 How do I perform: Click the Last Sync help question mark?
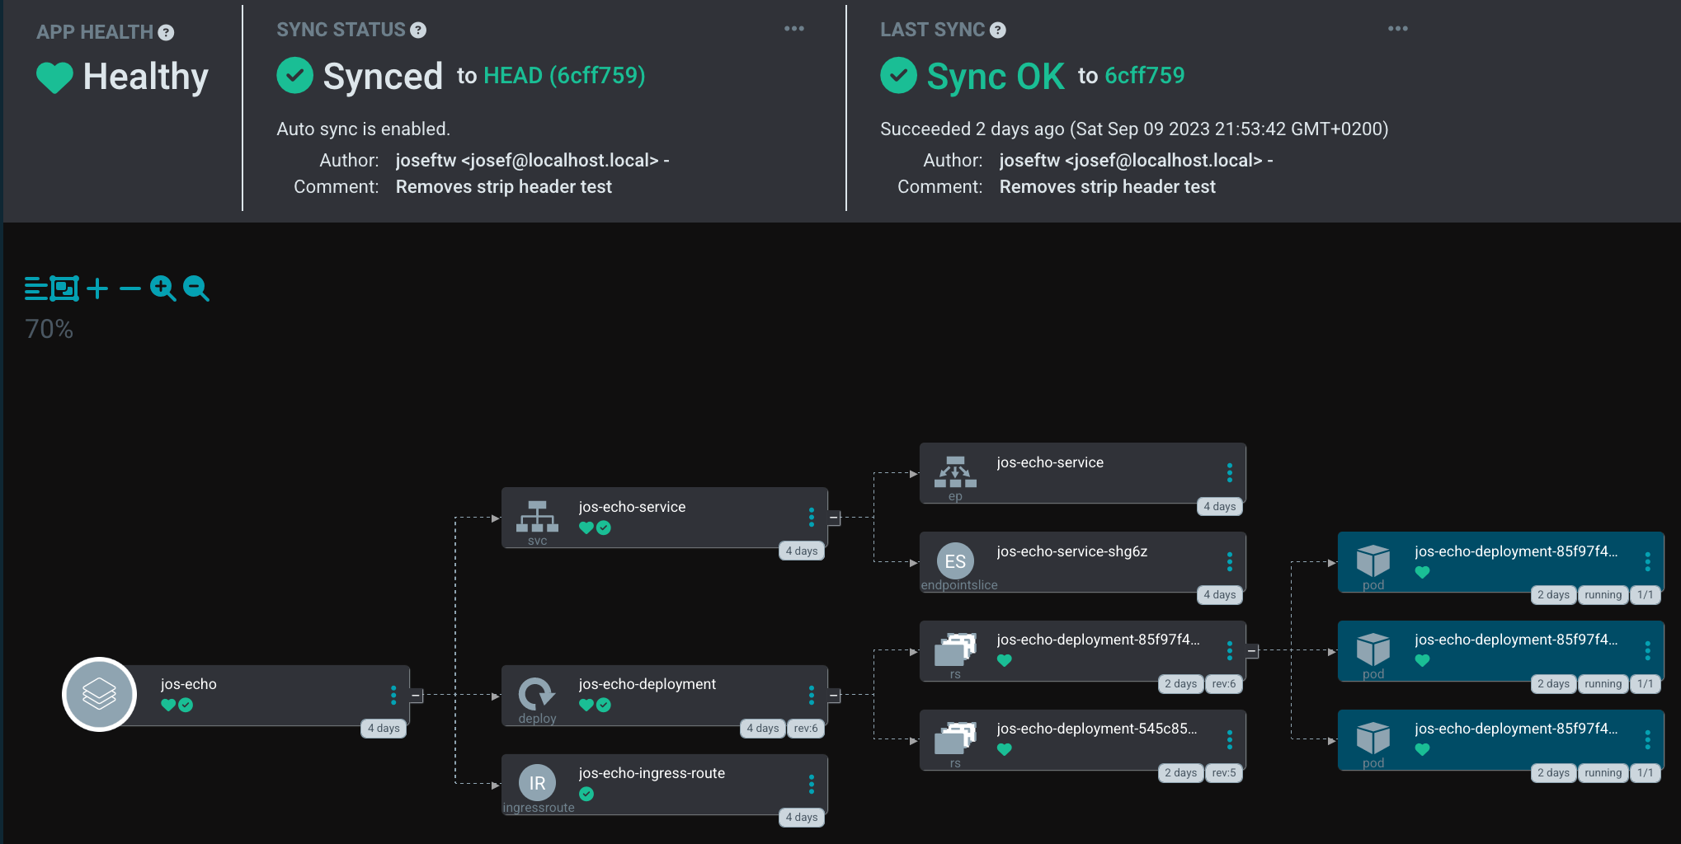998,30
